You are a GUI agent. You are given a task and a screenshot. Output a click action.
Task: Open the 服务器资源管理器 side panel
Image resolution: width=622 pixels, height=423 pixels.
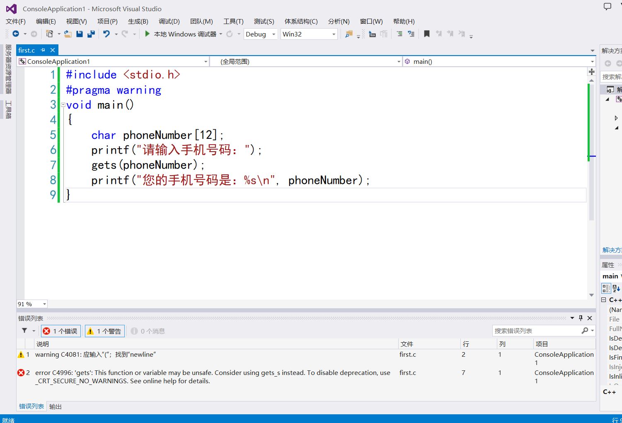(x=8, y=69)
